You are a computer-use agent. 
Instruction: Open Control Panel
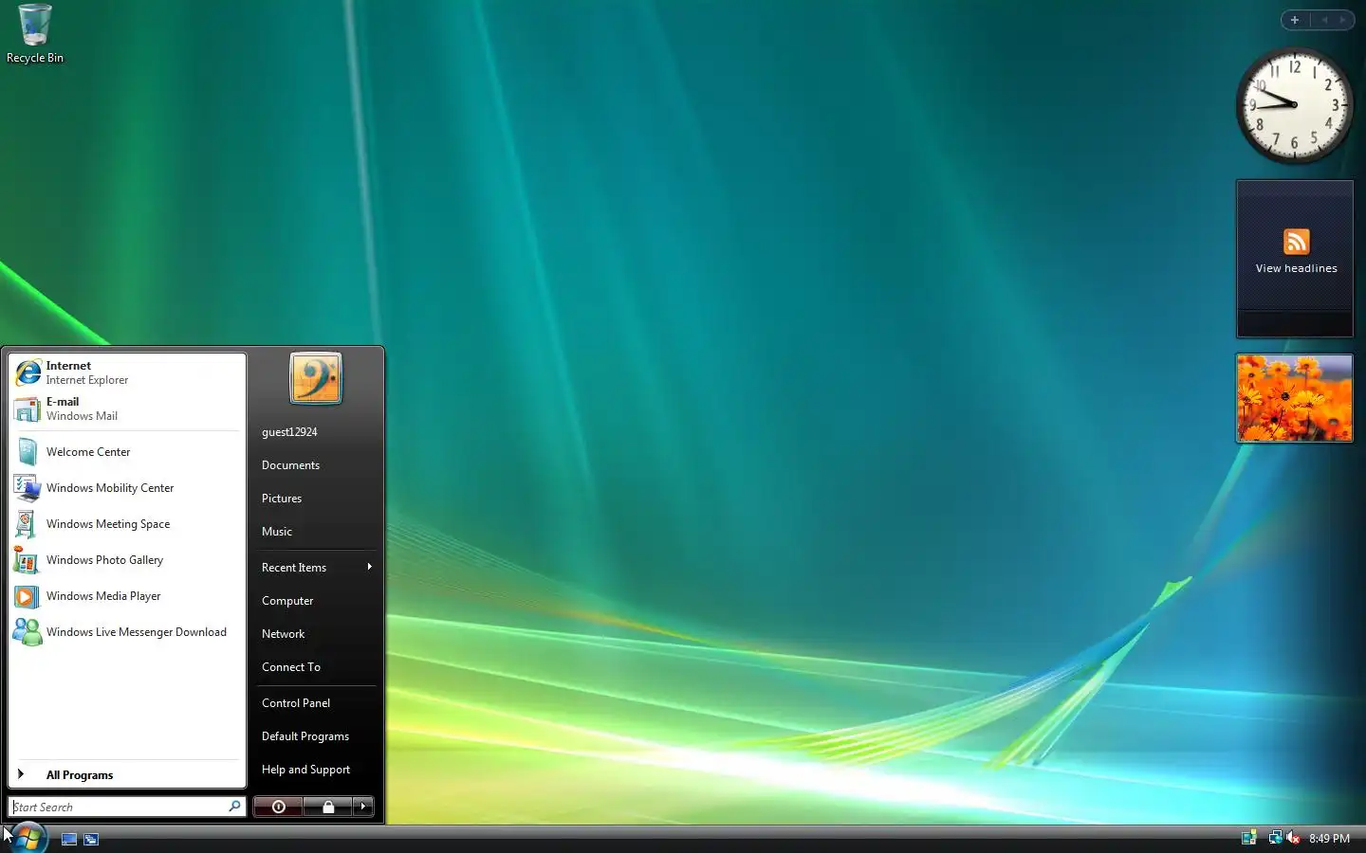[317, 702]
